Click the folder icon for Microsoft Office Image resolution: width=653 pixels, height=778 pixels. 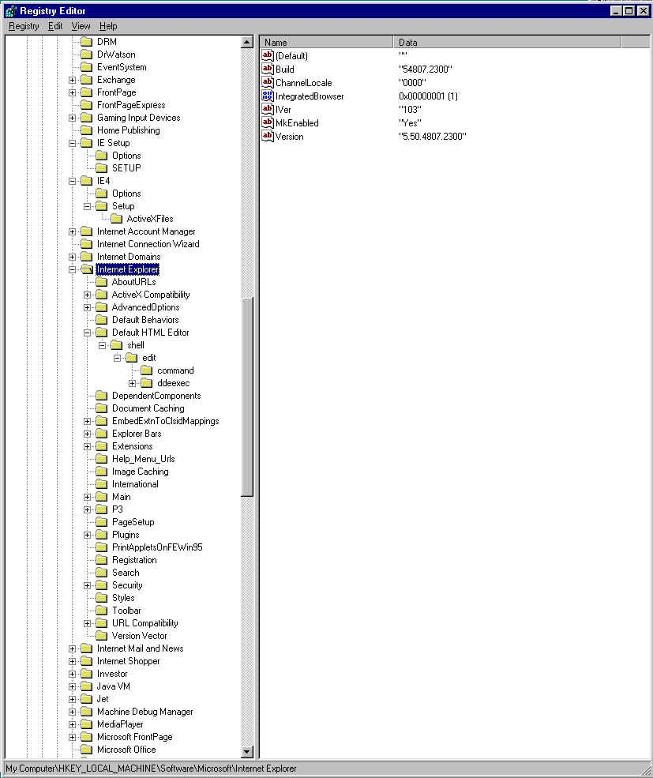[87, 750]
